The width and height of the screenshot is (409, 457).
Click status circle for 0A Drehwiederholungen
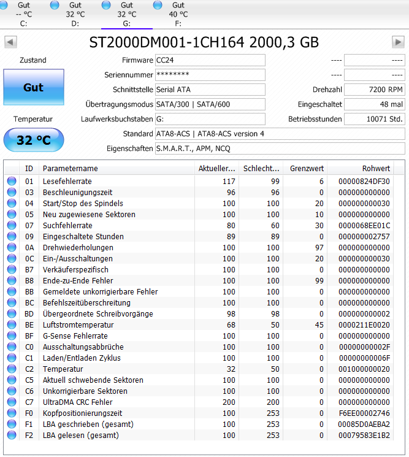(12, 247)
